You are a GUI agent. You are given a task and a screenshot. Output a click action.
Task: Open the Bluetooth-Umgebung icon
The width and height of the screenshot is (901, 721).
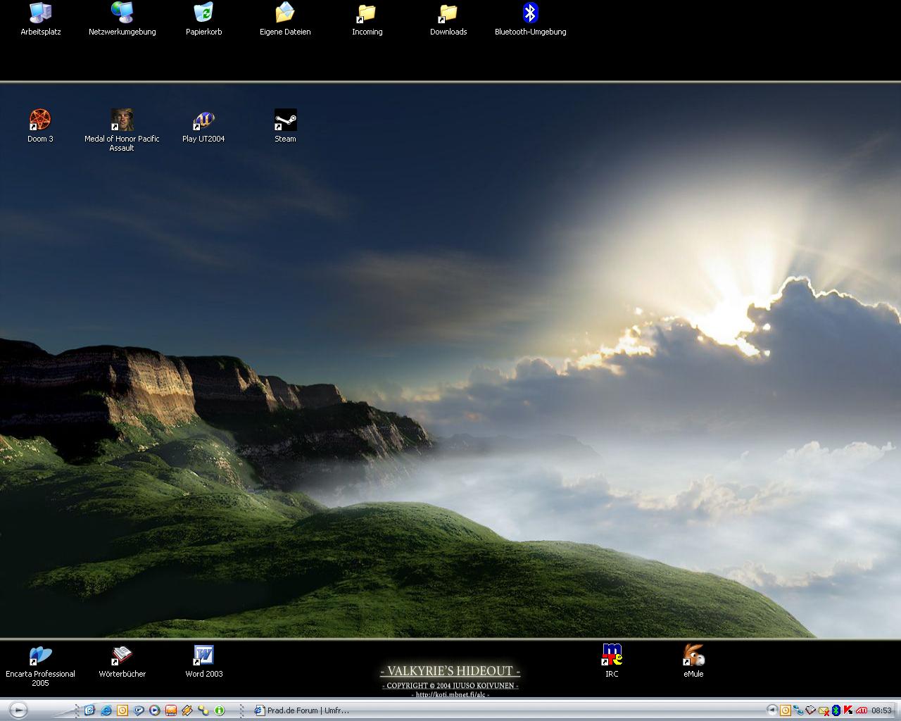(530, 13)
